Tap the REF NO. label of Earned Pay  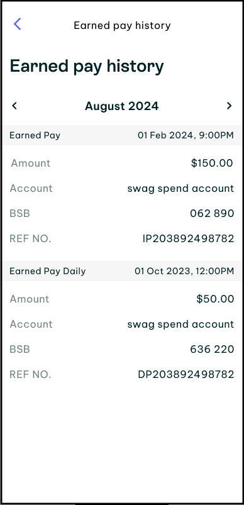point(30,238)
